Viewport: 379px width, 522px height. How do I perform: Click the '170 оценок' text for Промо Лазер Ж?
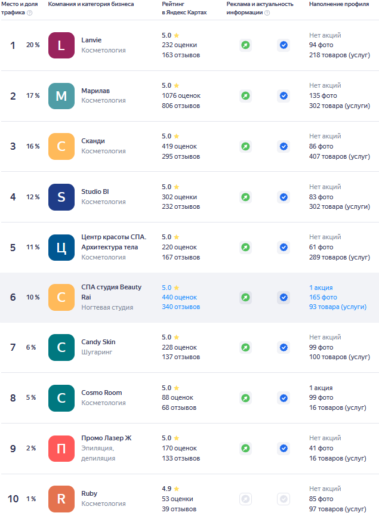(x=179, y=449)
